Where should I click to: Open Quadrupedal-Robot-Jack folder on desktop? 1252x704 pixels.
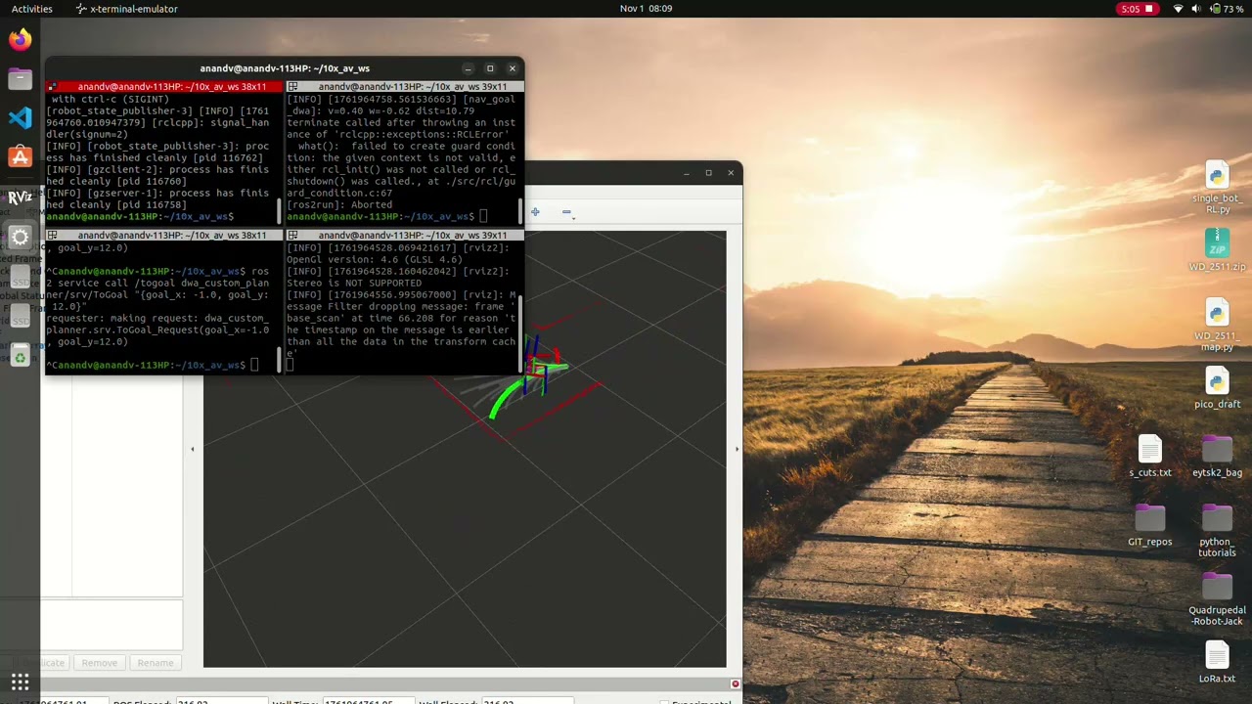point(1217,599)
